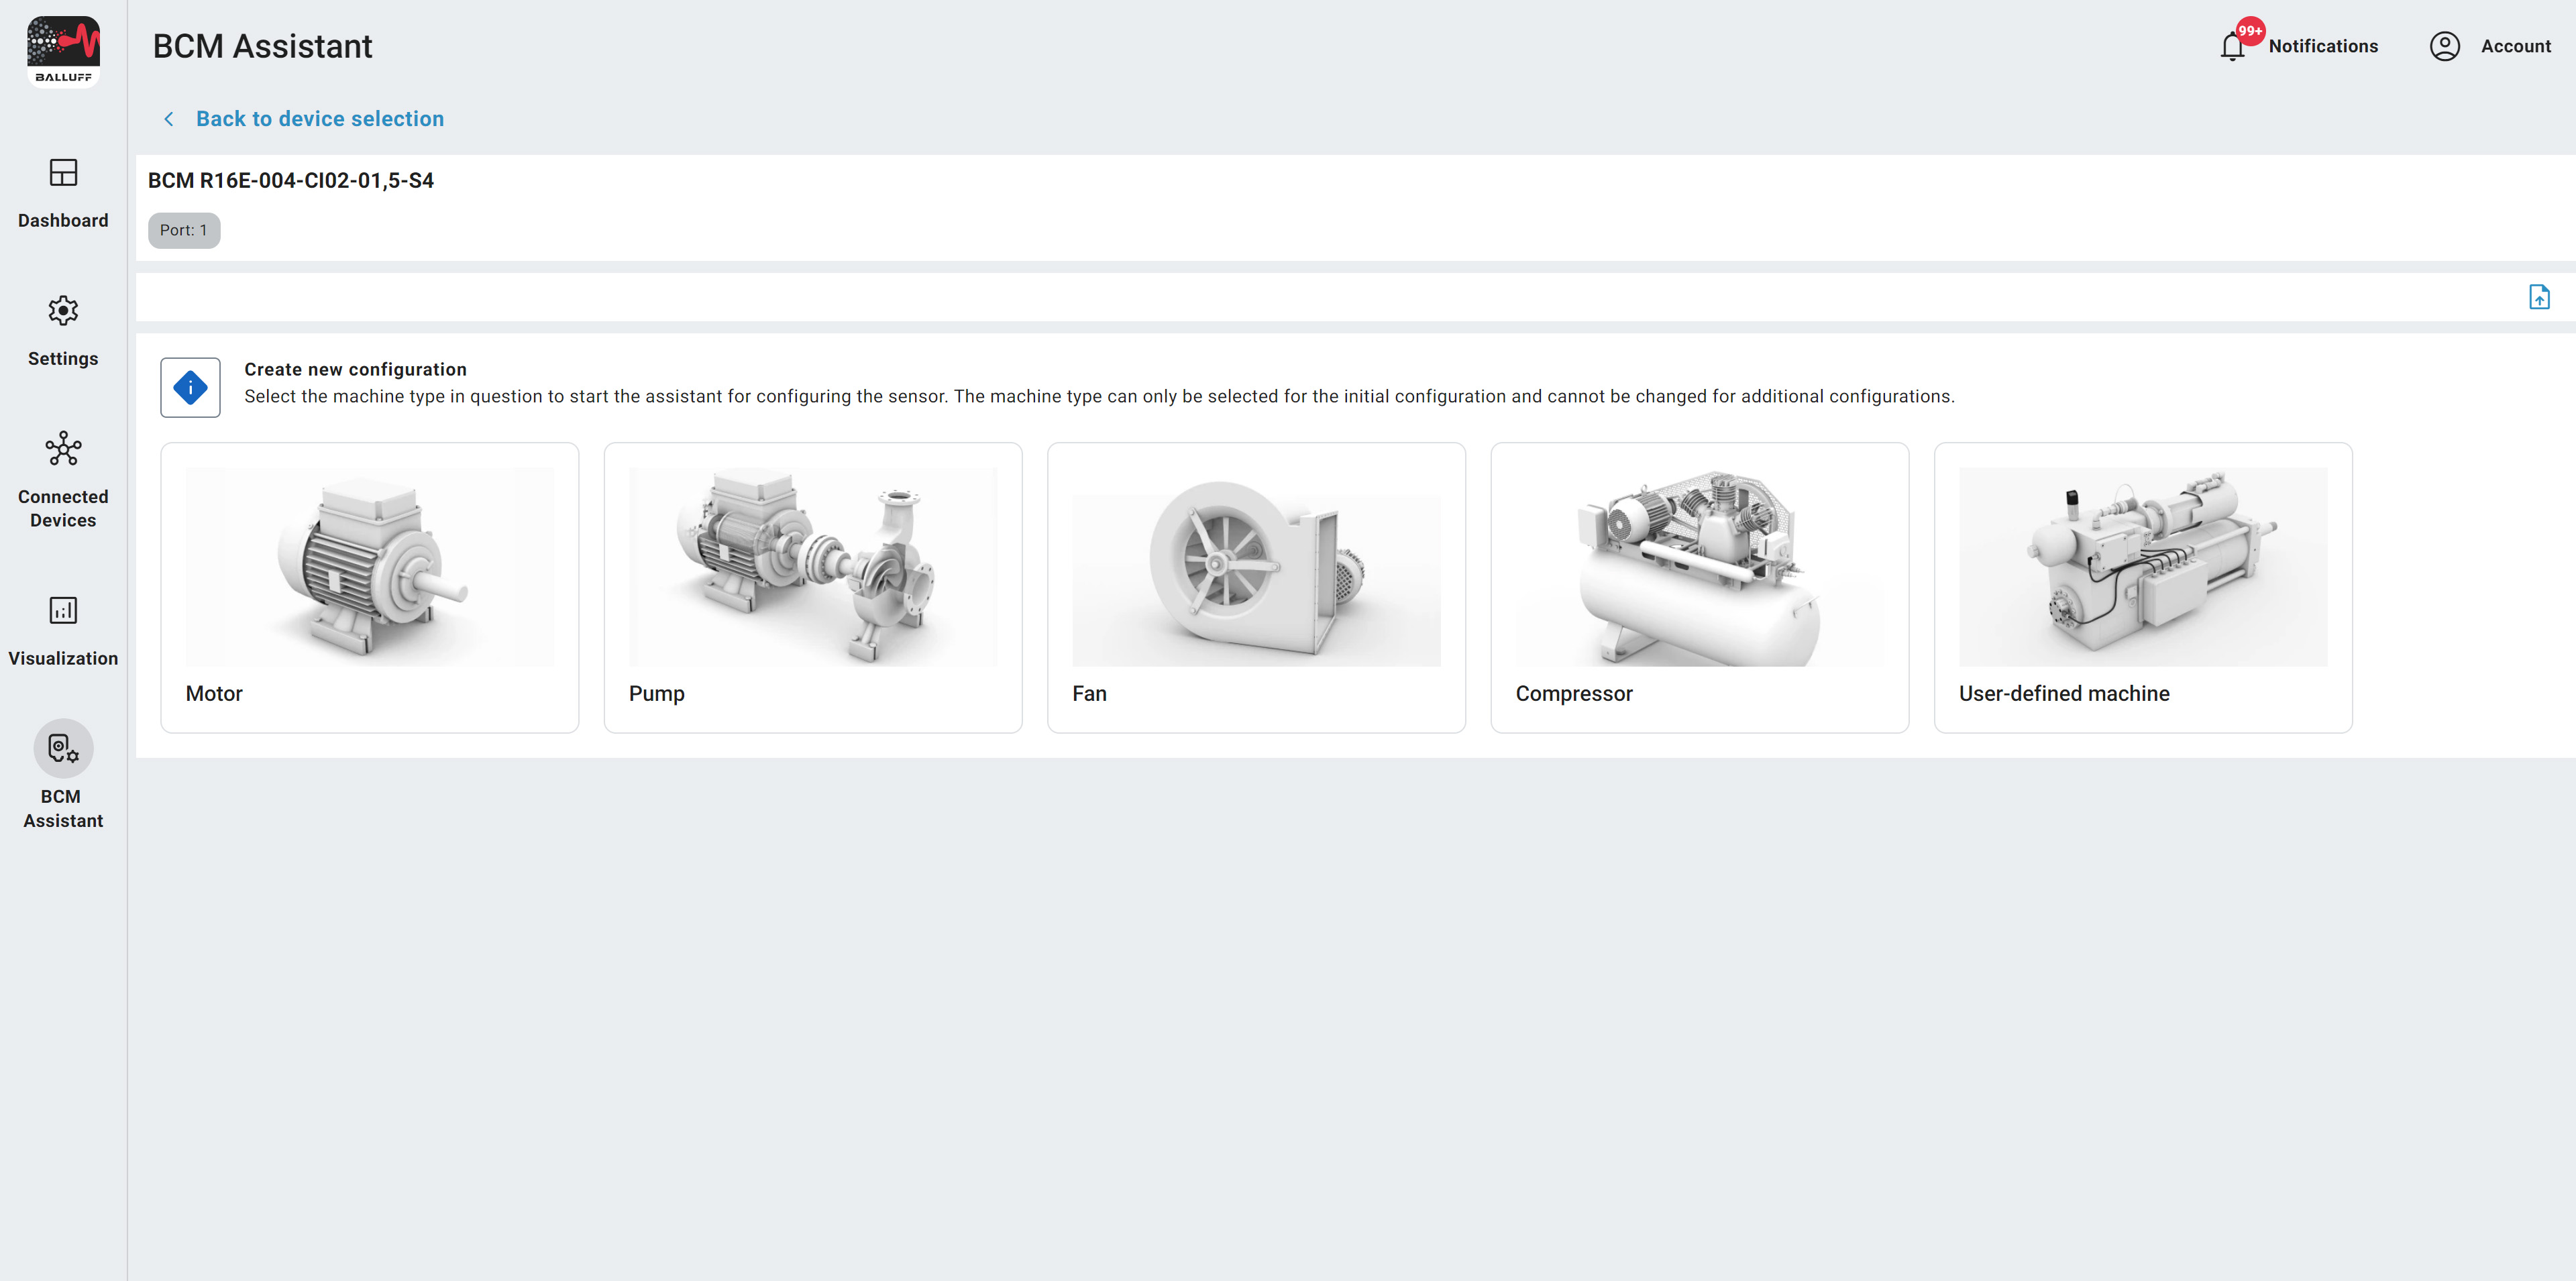This screenshot has height=1281, width=2576.
Task: Choose the Pump machine type card
Action: [x=813, y=588]
